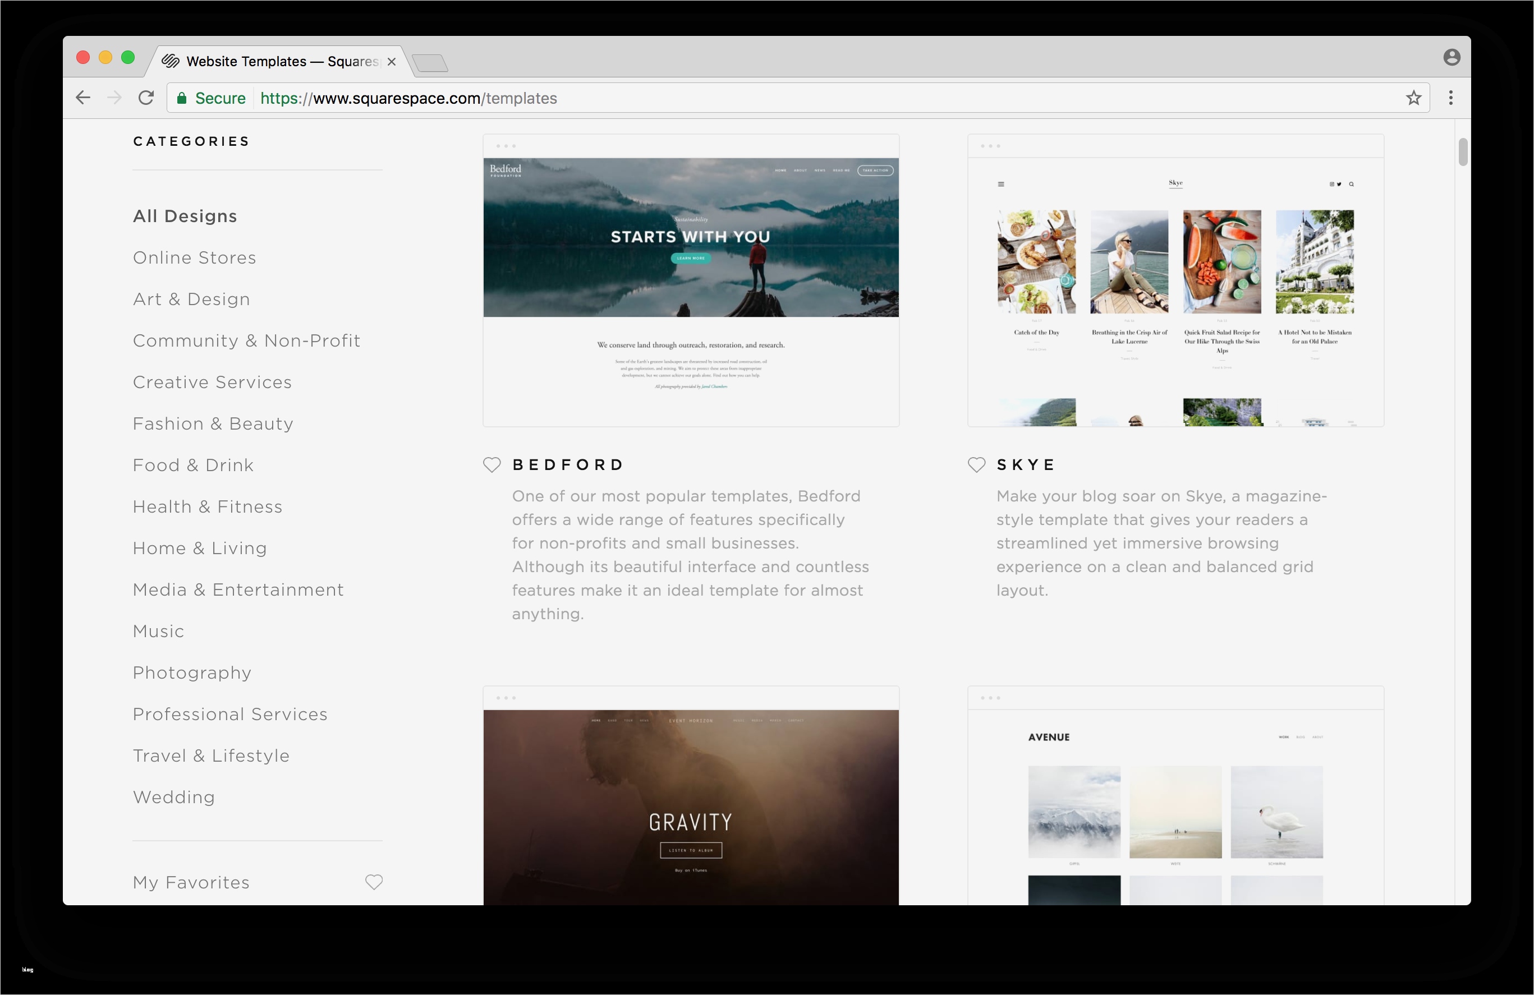Select the Online Stores category
Image resolution: width=1534 pixels, height=995 pixels.
click(194, 258)
